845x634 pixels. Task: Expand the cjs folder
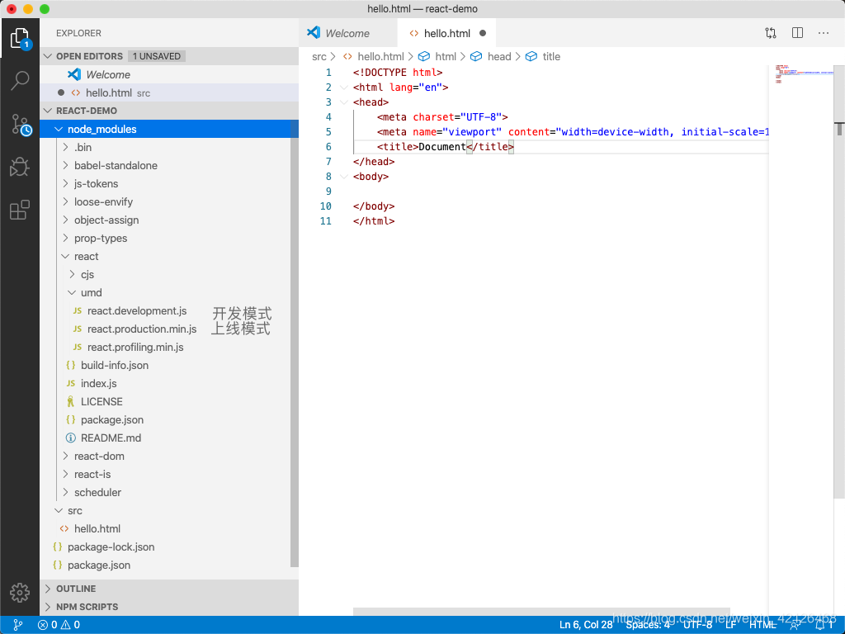[x=72, y=274]
